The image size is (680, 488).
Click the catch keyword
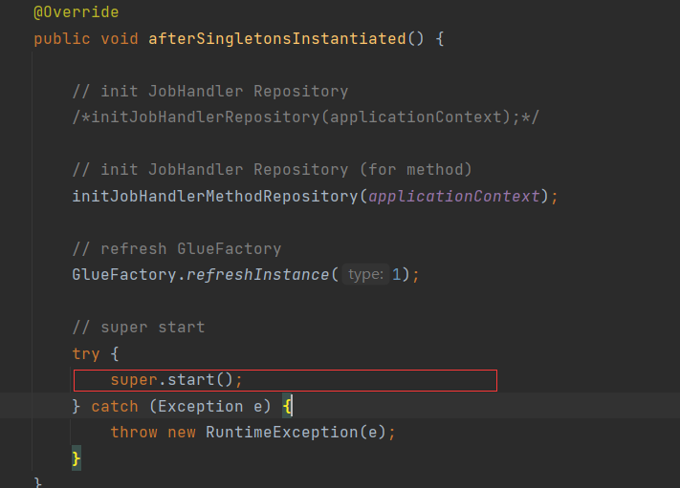tap(115, 407)
